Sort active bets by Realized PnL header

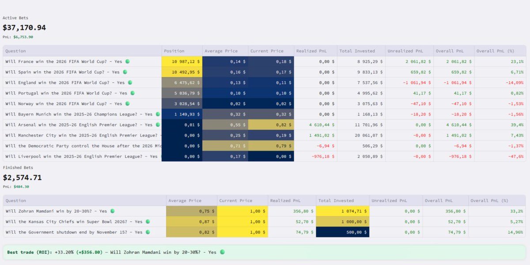click(315, 51)
